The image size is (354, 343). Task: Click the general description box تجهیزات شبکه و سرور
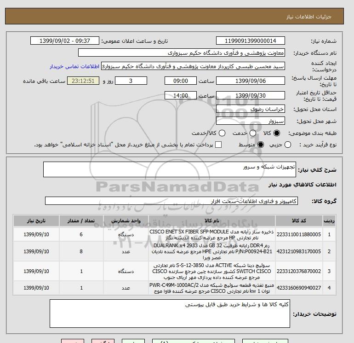(x=170, y=169)
